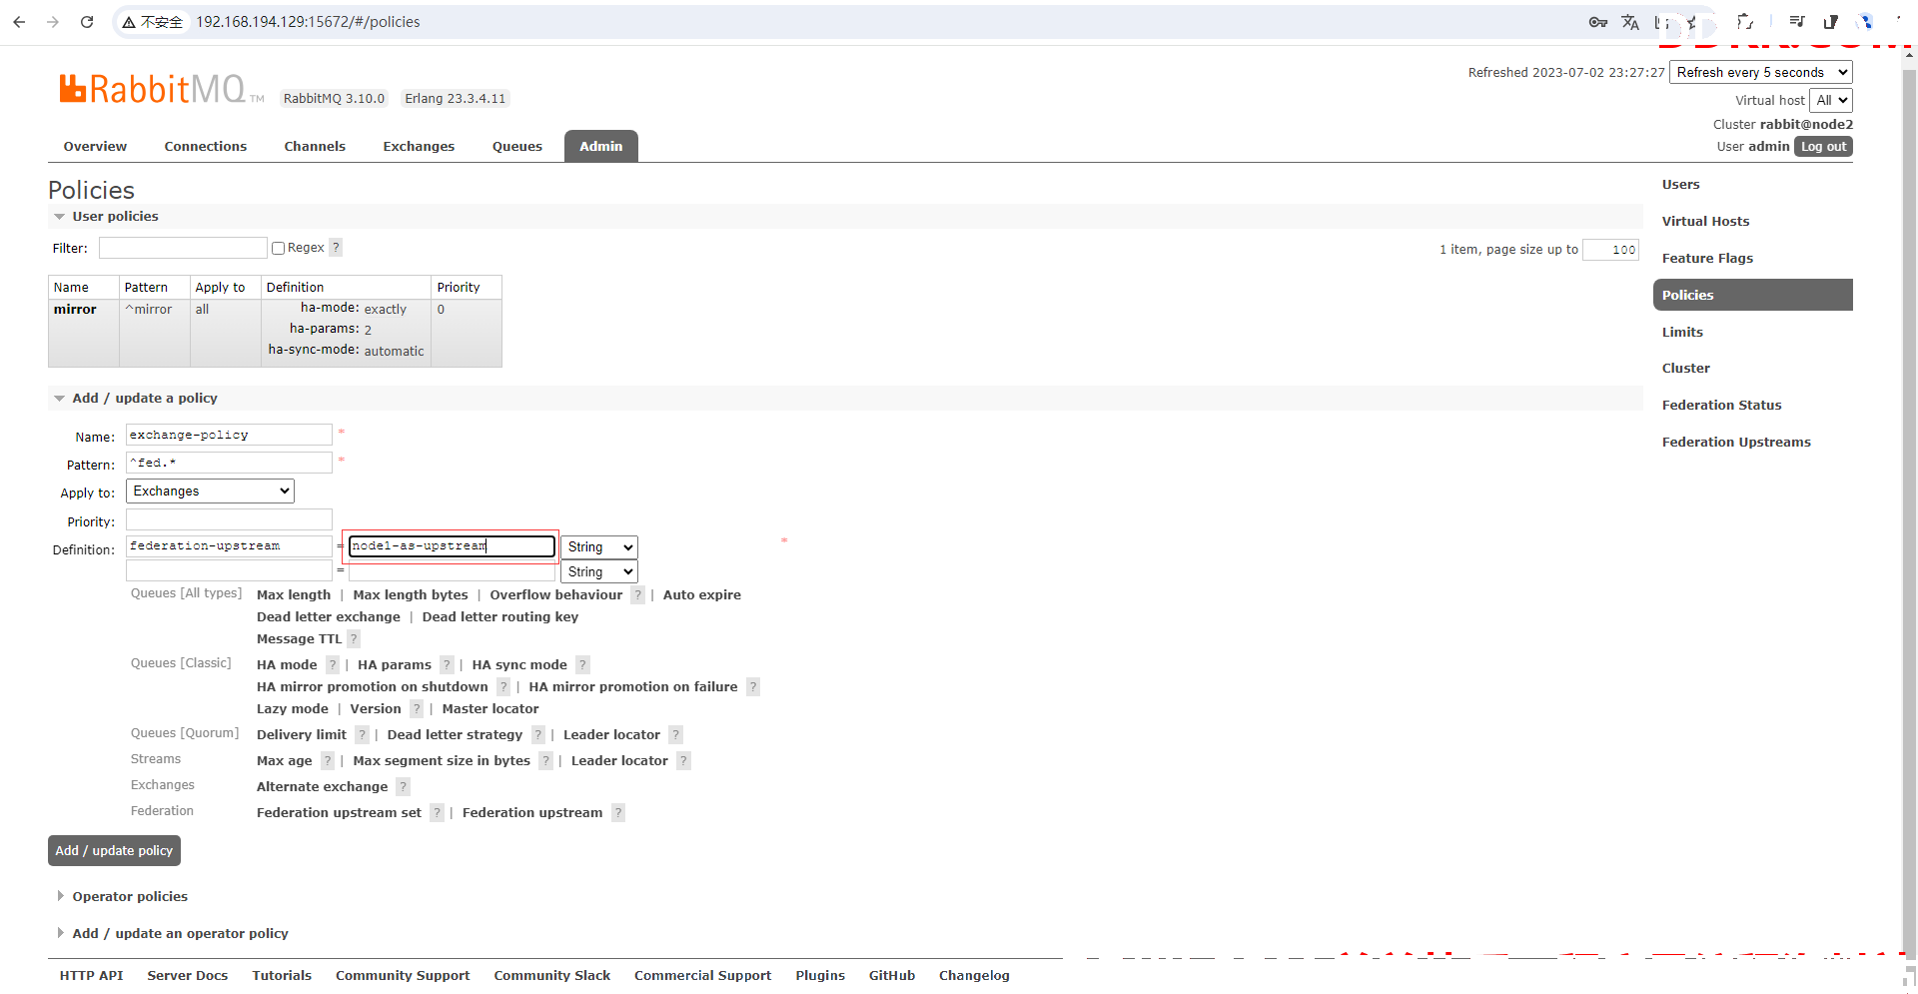Reload the page with refresh icon

tap(87, 21)
